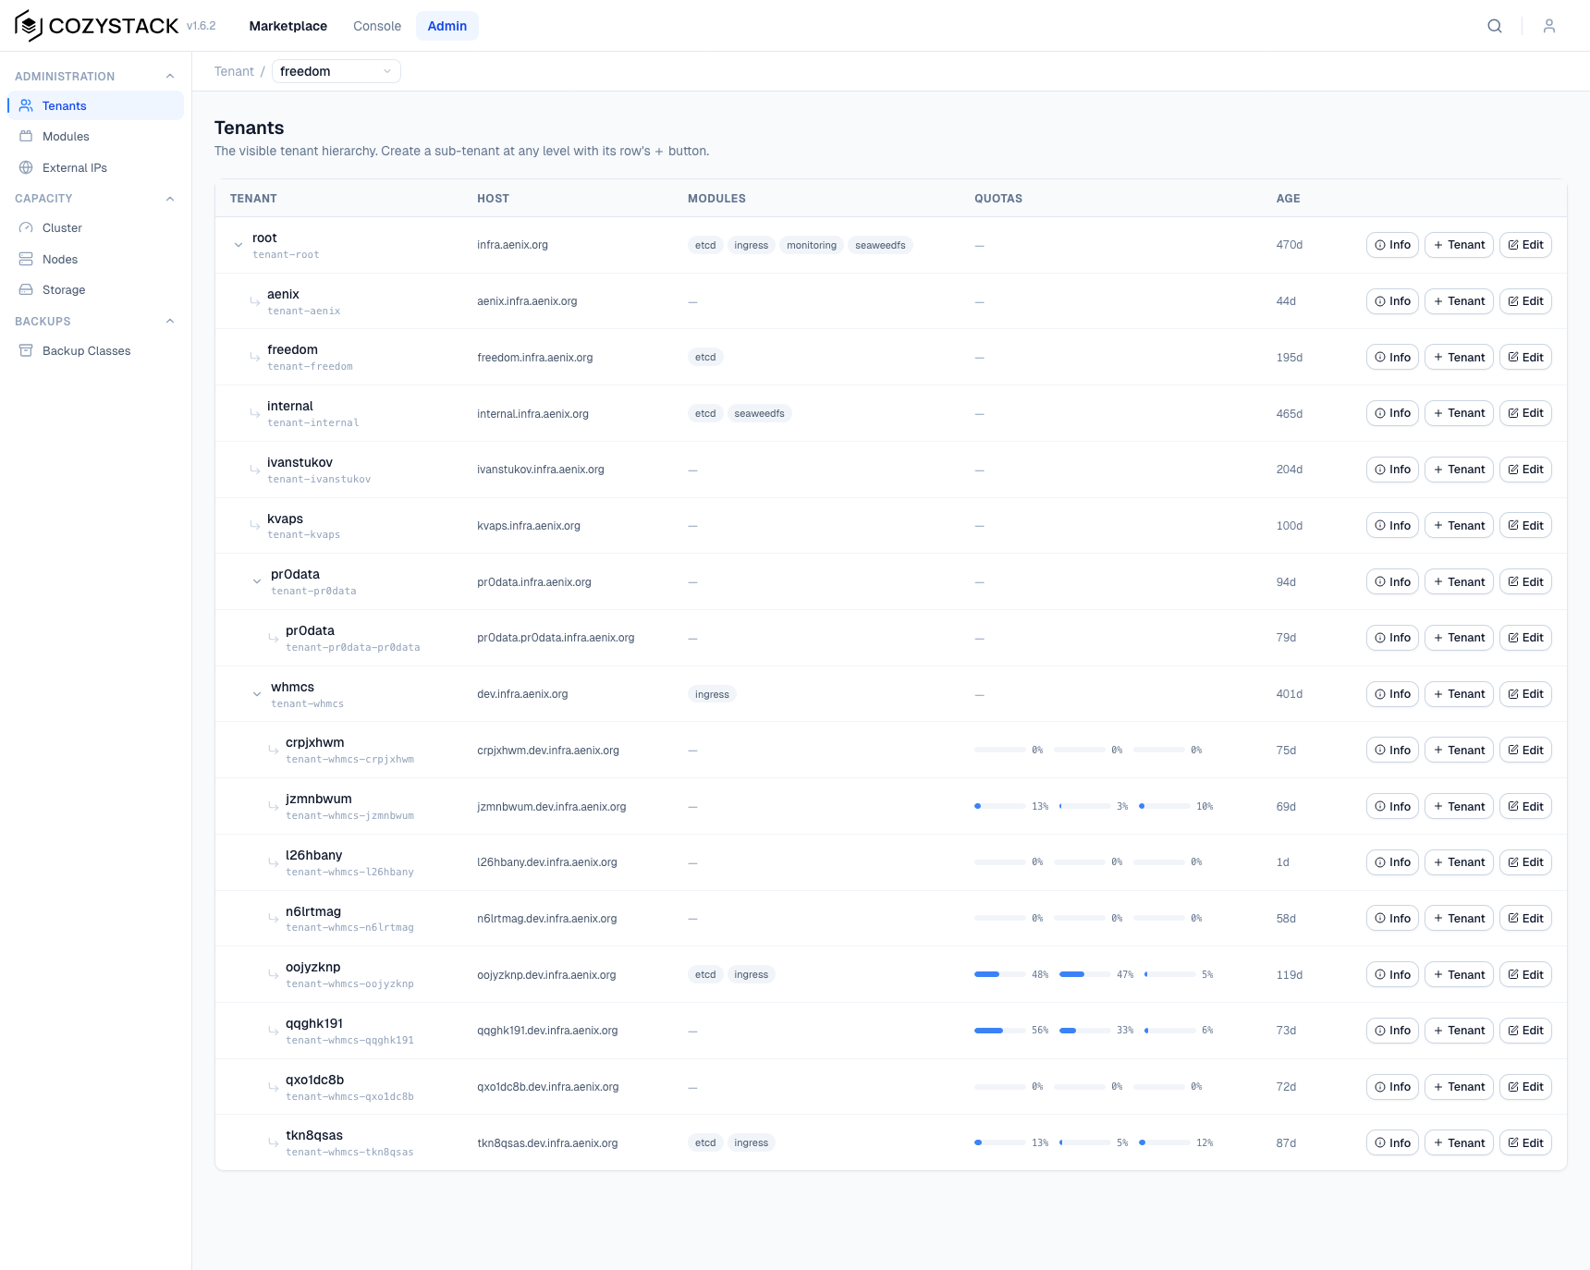Click the Cozystack logo
This screenshot has width=1590, height=1270.
tap(97, 26)
